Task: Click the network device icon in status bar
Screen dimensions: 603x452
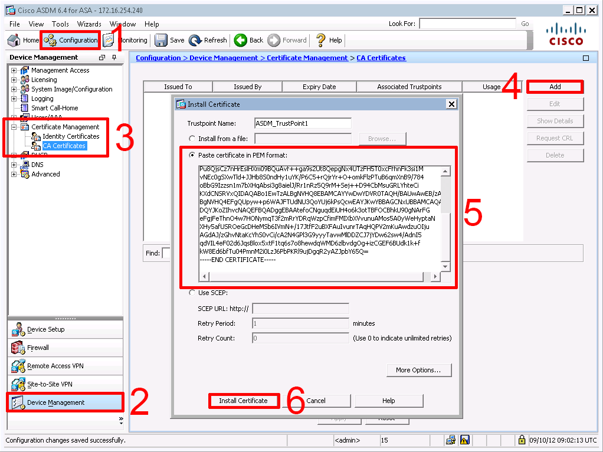Action: [x=451, y=440]
